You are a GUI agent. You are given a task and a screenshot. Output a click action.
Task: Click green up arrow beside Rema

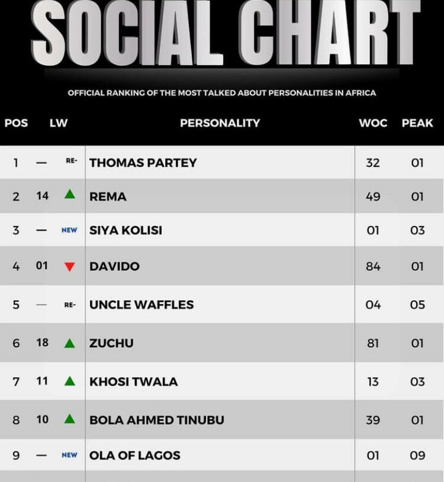[x=70, y=194]
